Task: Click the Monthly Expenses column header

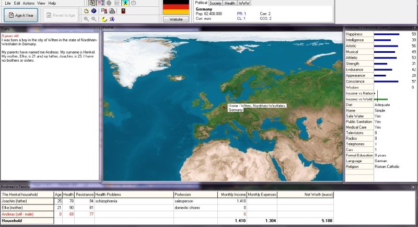Action: coord(262,195)
